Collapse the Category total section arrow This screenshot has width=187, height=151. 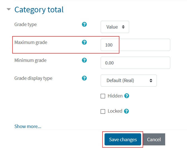[x=9, y=9]
